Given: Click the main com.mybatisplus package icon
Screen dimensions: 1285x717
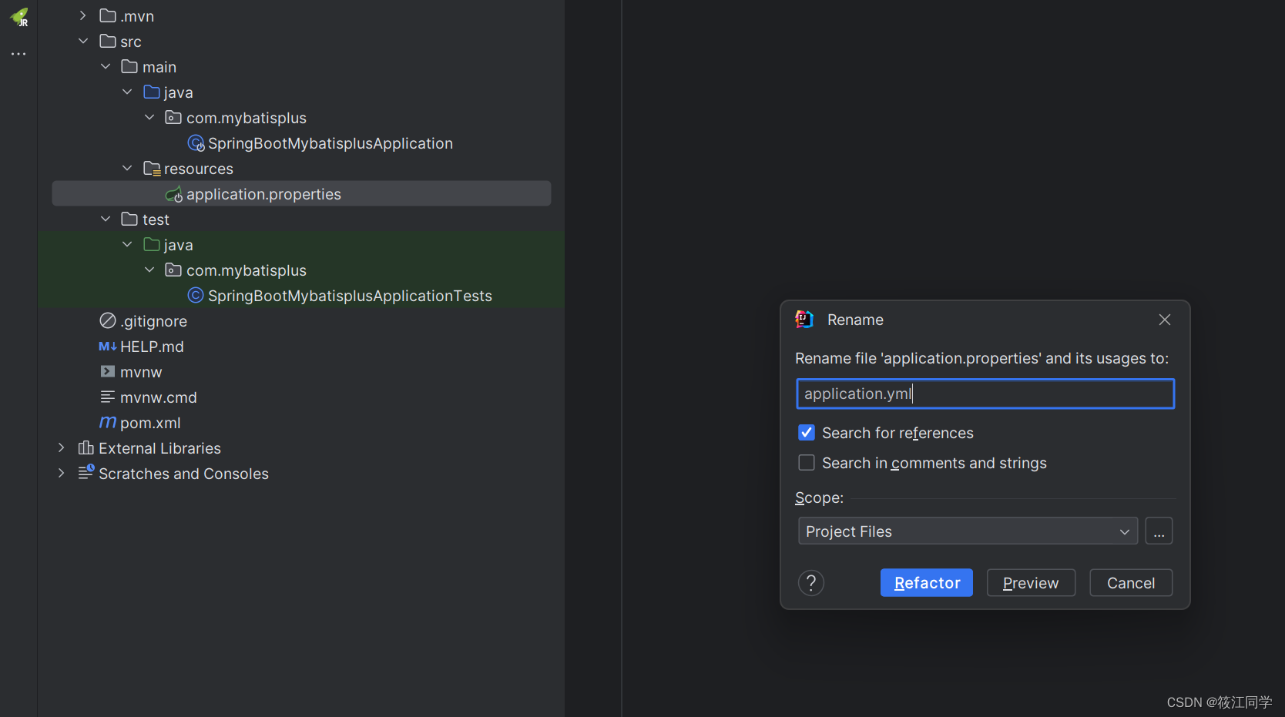Looking at the screenshot, I should (x=173, y=117).
